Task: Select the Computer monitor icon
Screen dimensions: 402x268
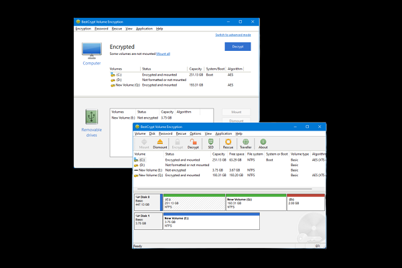Action: click(x=92, y=51)
